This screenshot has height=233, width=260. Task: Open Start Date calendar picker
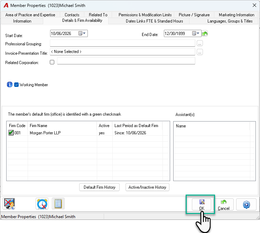pyautogui.click(x=82, y=33)
